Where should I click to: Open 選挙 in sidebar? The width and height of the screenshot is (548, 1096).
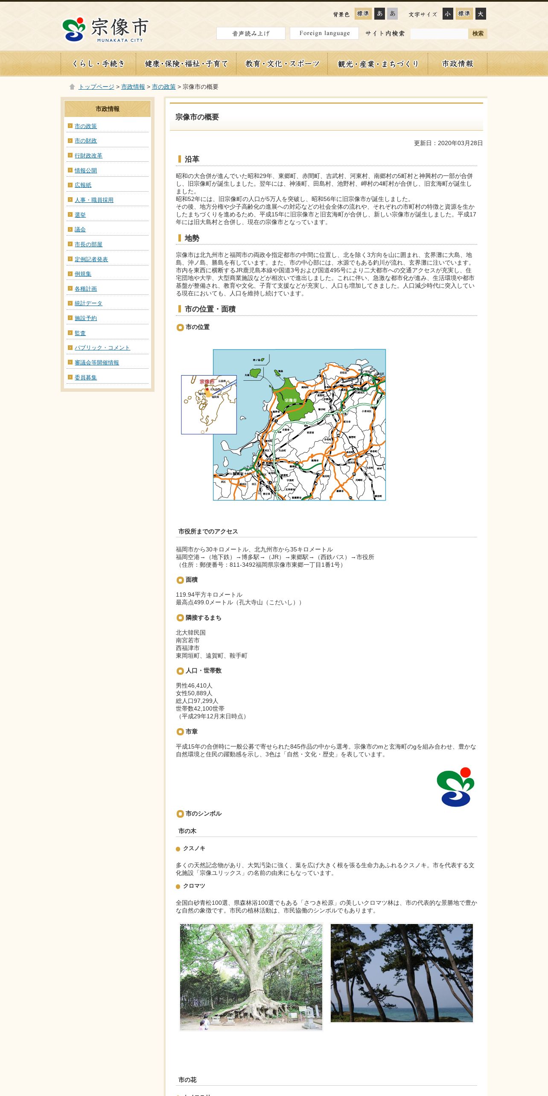(x=80, y=215)
